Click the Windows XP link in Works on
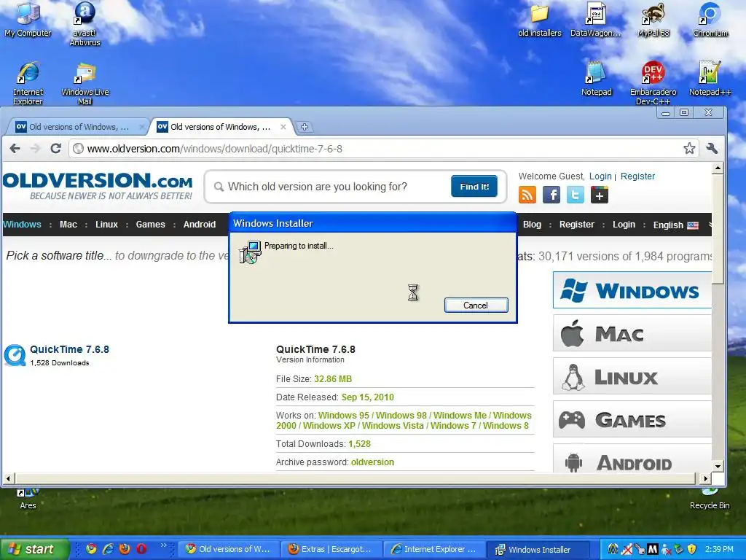 pyautogui.click(x=329, y=426)
